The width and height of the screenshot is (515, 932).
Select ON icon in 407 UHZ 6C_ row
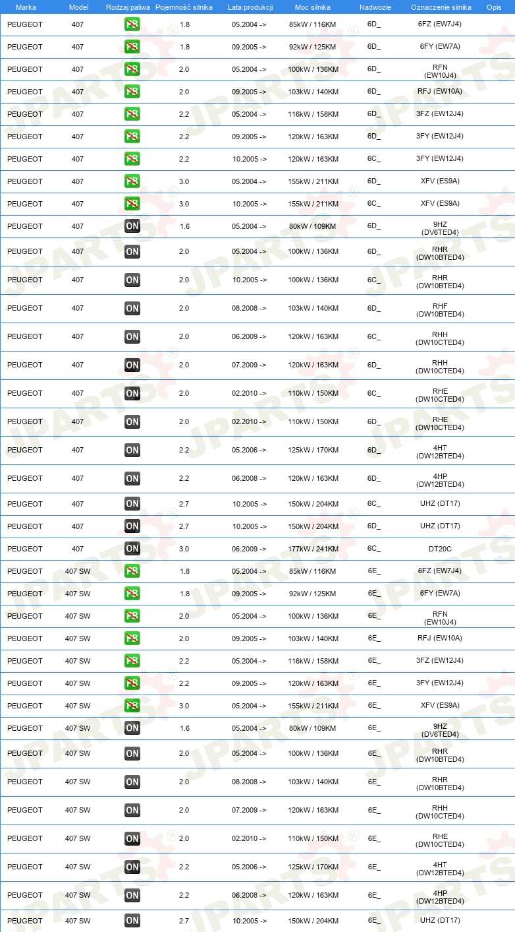point(132,504)
